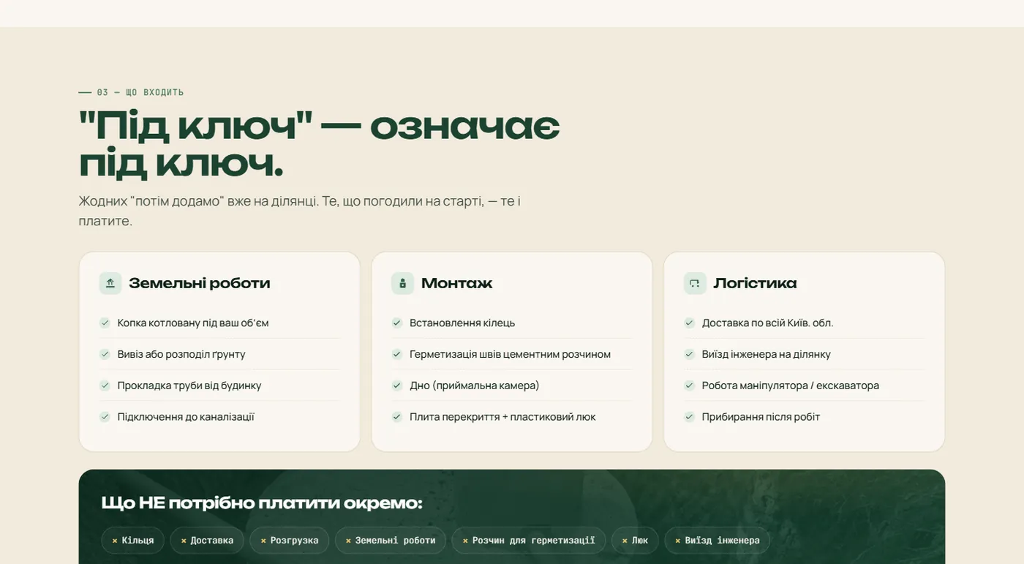Click the text Дно (приймальна камера)

point(475,386)
